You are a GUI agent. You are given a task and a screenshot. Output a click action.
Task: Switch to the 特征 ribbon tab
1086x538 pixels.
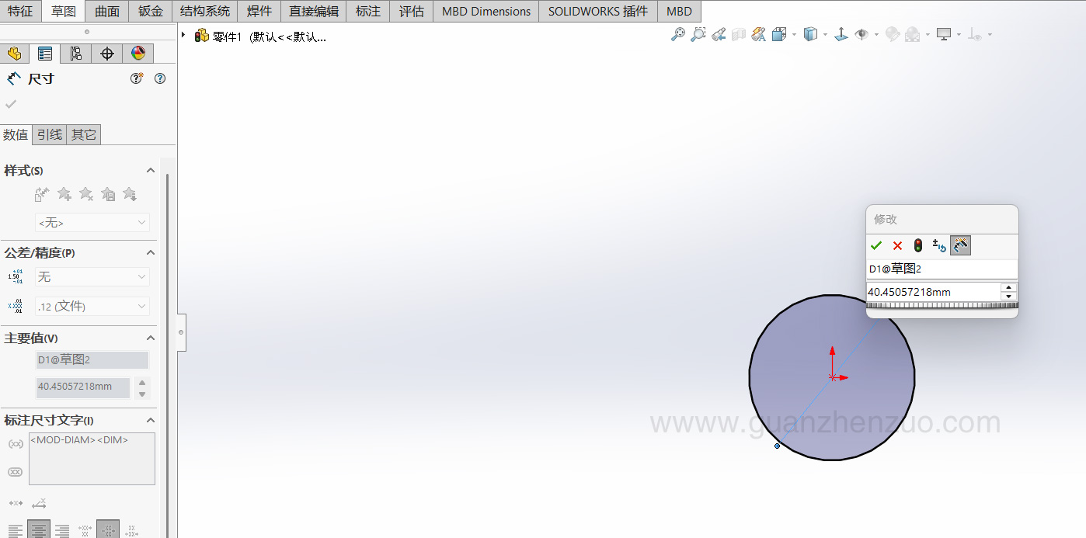coord(21,11)
